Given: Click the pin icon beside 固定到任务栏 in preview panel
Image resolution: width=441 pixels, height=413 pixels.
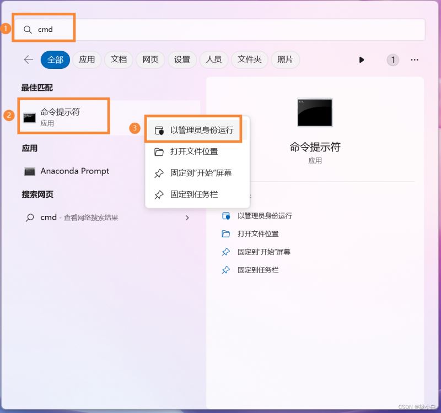Looking at the screenshot, I should coord(227,270).
